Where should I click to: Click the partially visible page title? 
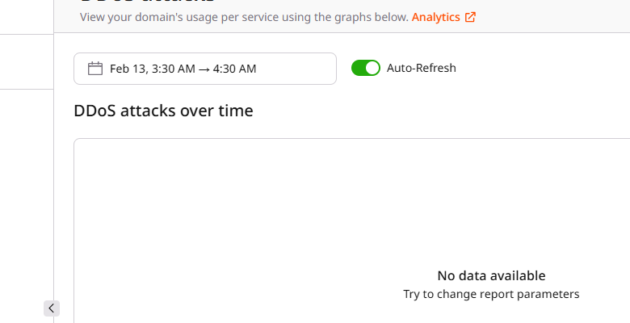click(145, 2)
